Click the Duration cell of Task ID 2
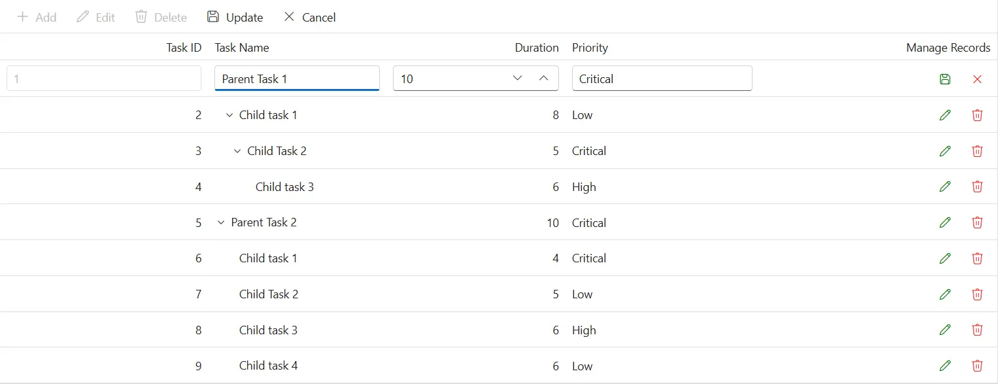Viewport: 999px width, 384px height. click(x=556, y=115)
